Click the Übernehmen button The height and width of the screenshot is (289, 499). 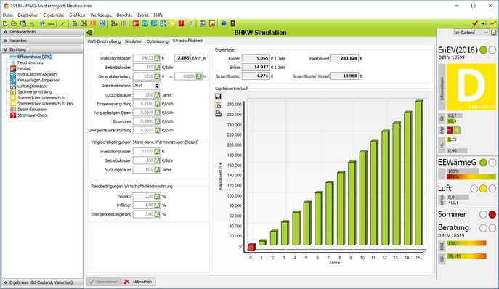[103, 282]
